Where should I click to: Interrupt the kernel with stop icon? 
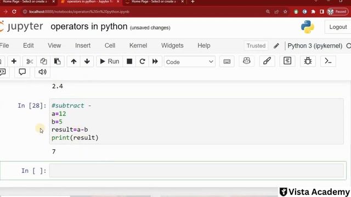tap(129, 61)
